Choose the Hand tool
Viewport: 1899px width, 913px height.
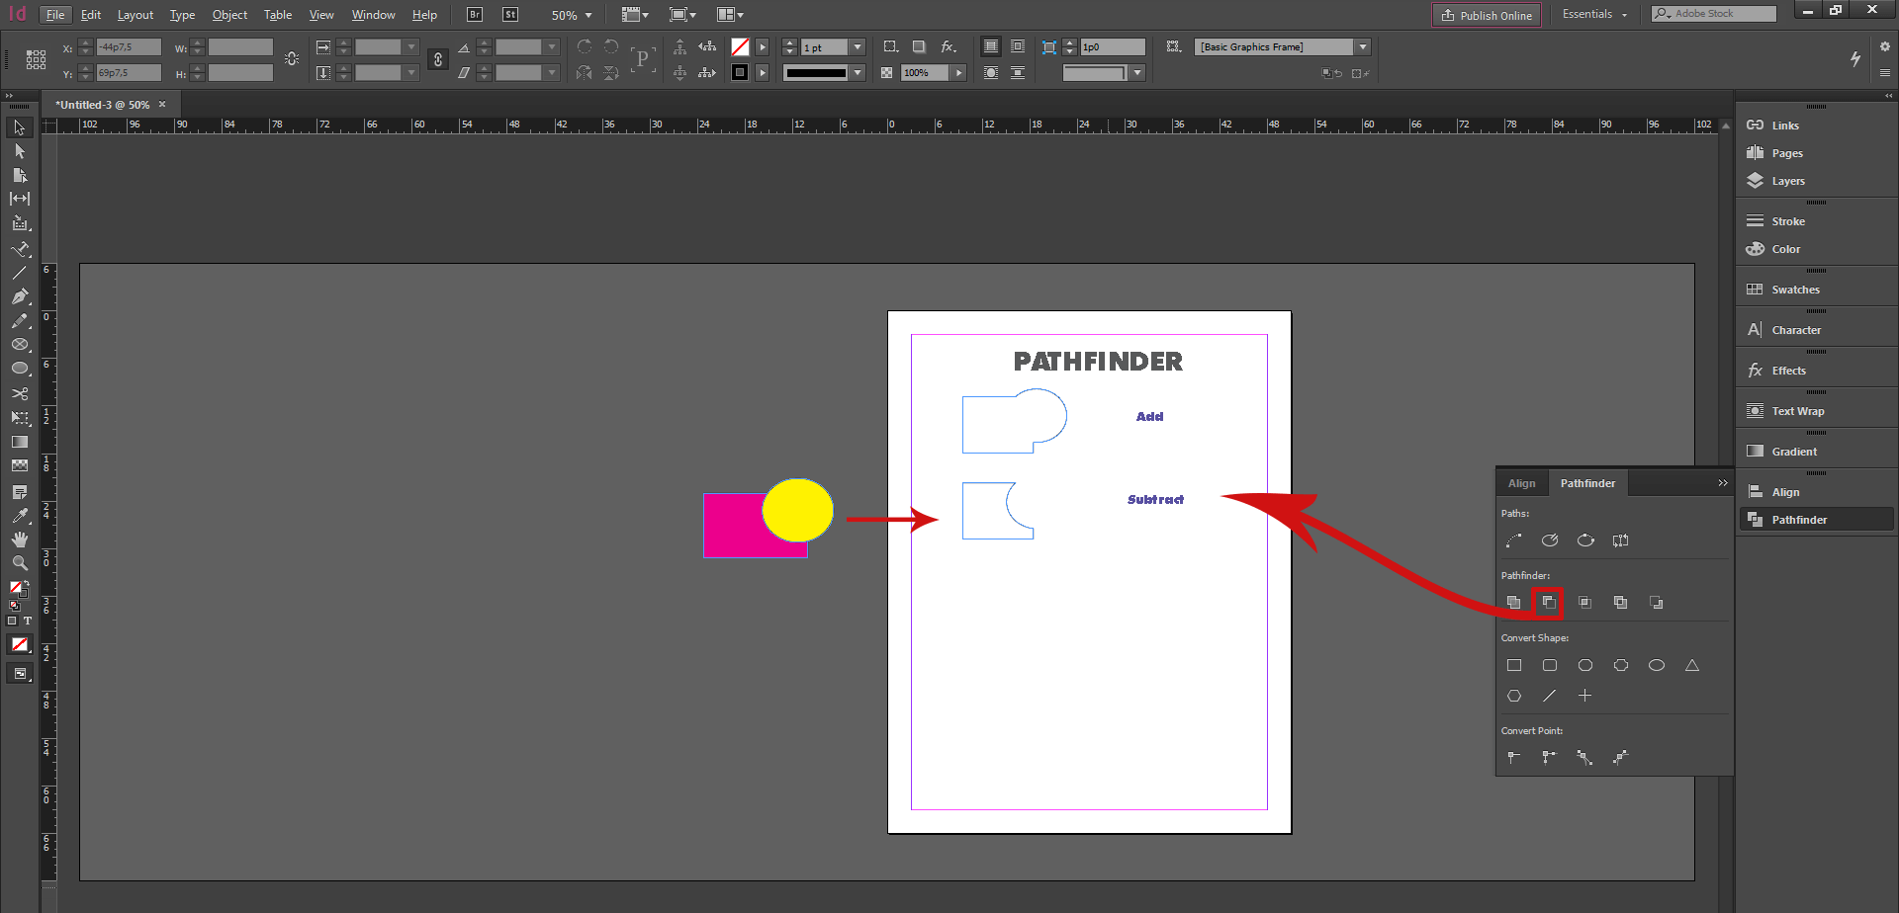(x=20, y=539)
